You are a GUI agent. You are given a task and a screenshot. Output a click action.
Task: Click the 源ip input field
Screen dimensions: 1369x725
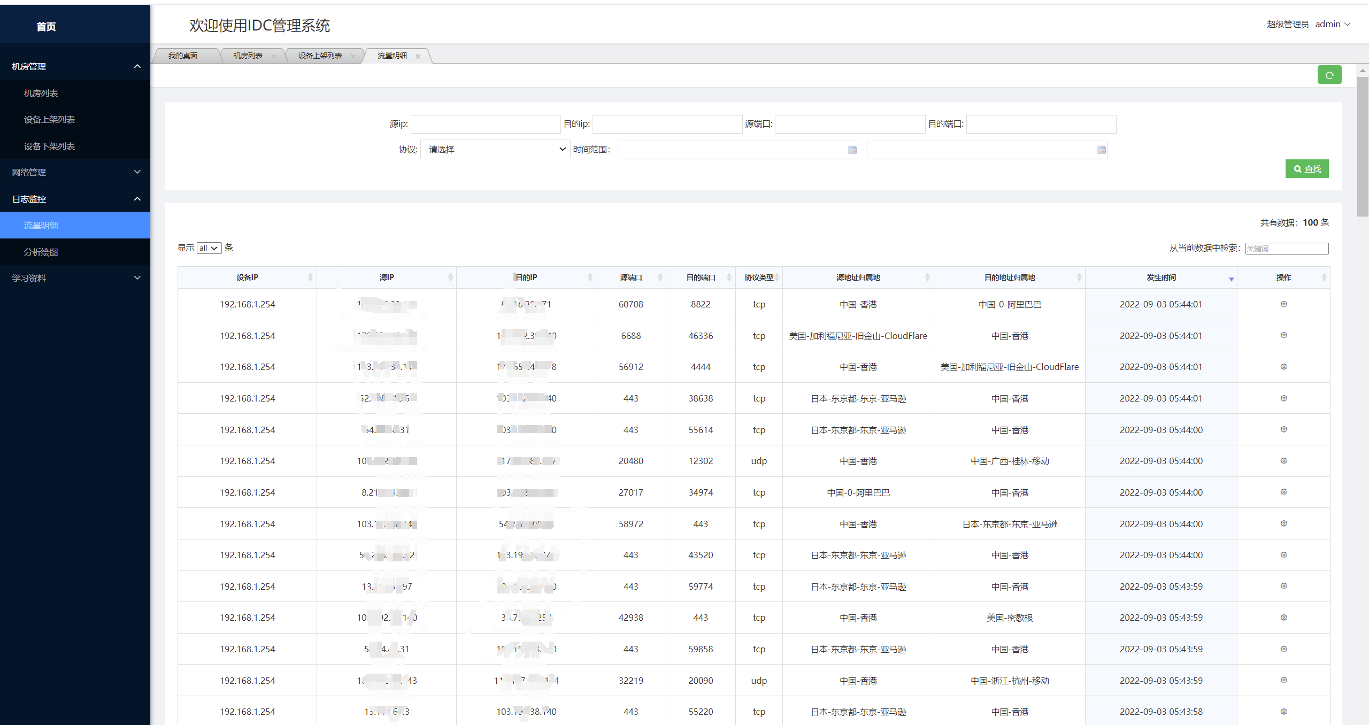(x=486, y=124)
